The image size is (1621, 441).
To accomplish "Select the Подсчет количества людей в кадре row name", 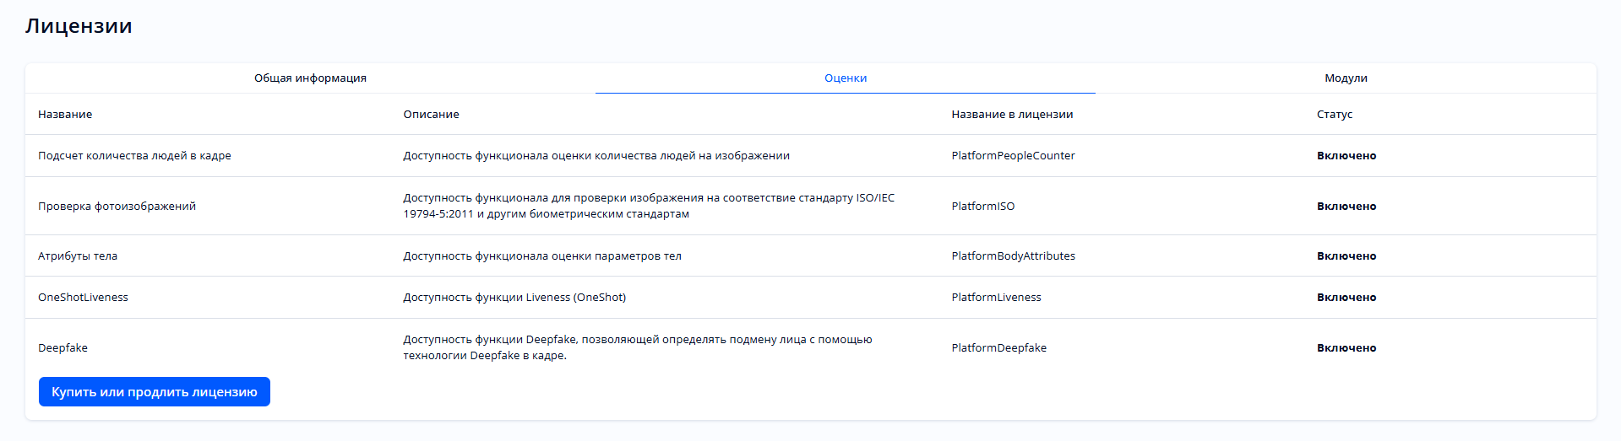I will 134,156.
